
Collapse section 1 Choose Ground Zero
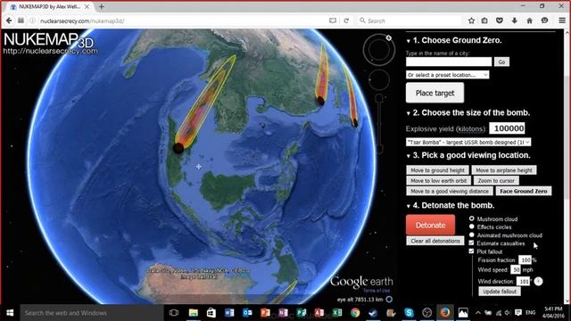point(409,41)
